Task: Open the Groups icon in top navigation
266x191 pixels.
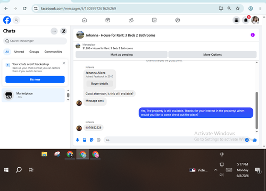Action: [178, 20]
